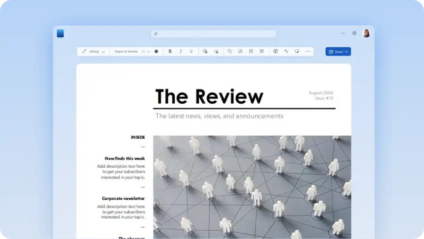Screen dimensions: 424x239
Task: Click the blue app logo icon
Action: 60,33
